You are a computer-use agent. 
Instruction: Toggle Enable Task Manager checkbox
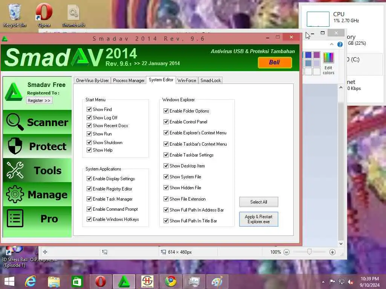(89, 199)
